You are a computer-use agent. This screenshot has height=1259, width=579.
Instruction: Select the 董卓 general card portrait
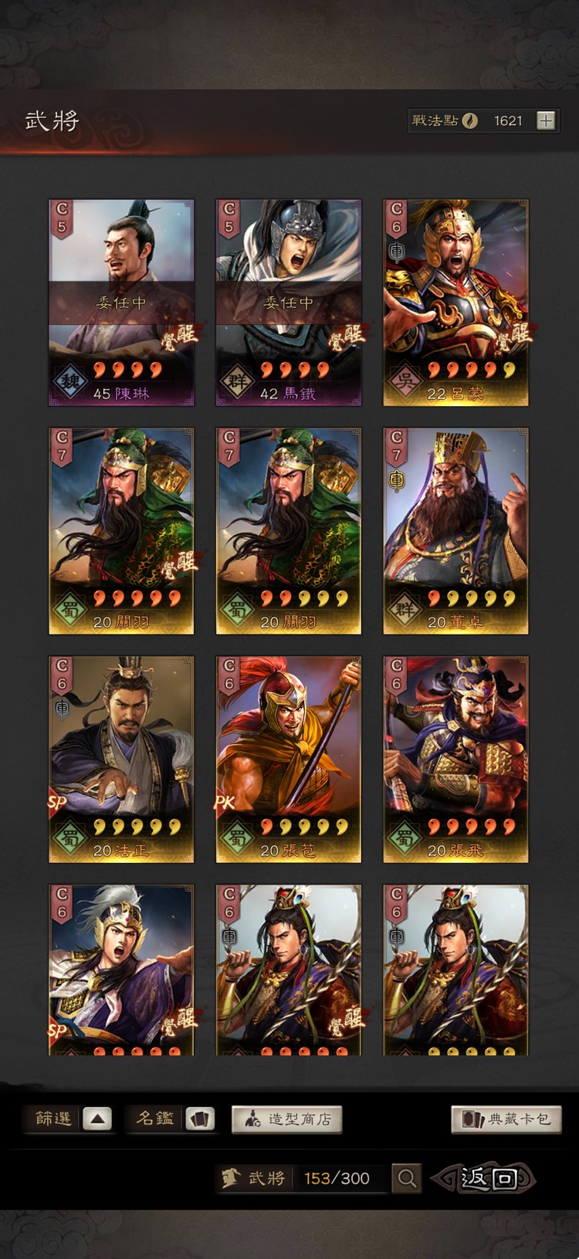pyautogui.click(x=455, y=531)
